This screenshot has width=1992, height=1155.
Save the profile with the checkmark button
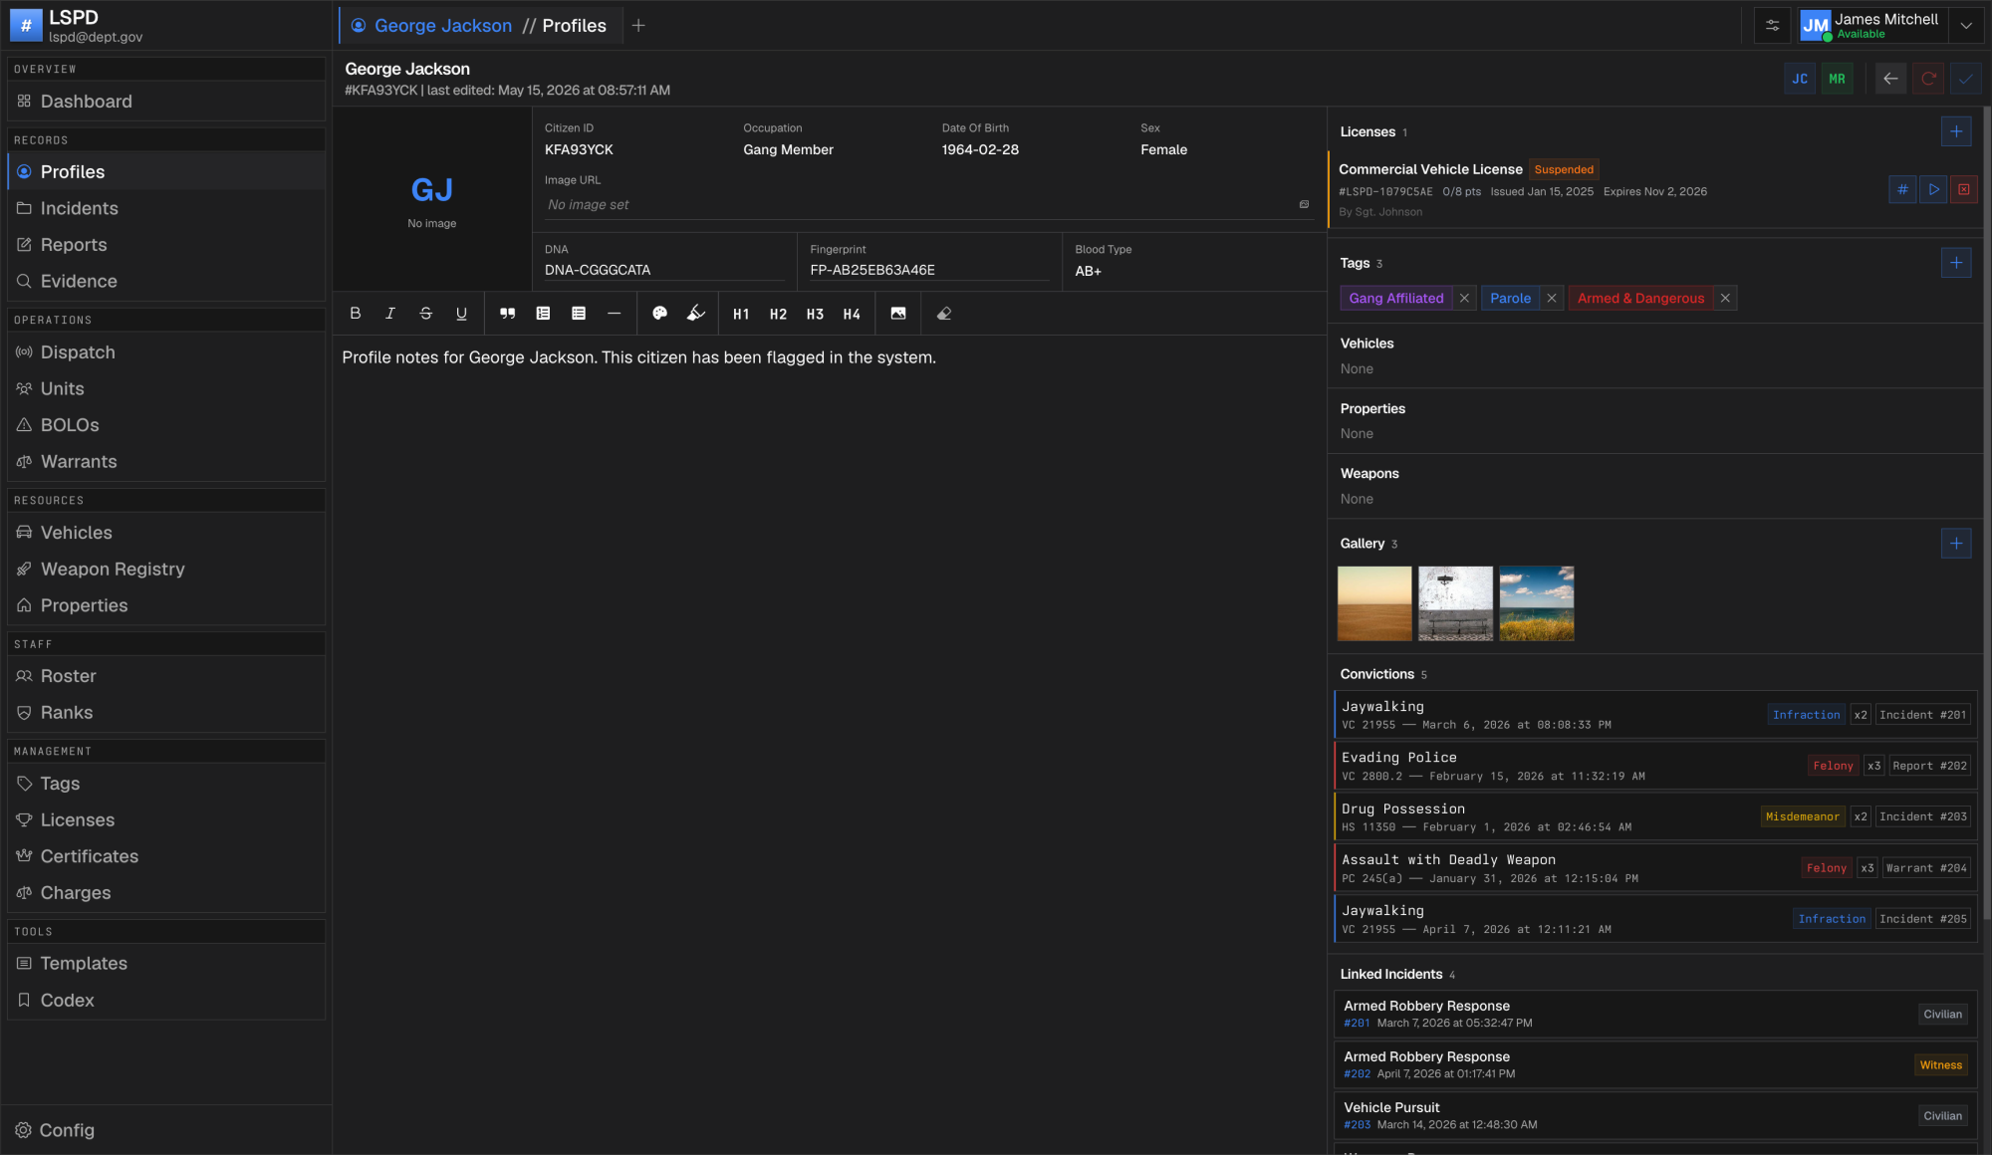(x=1966, y=79)
